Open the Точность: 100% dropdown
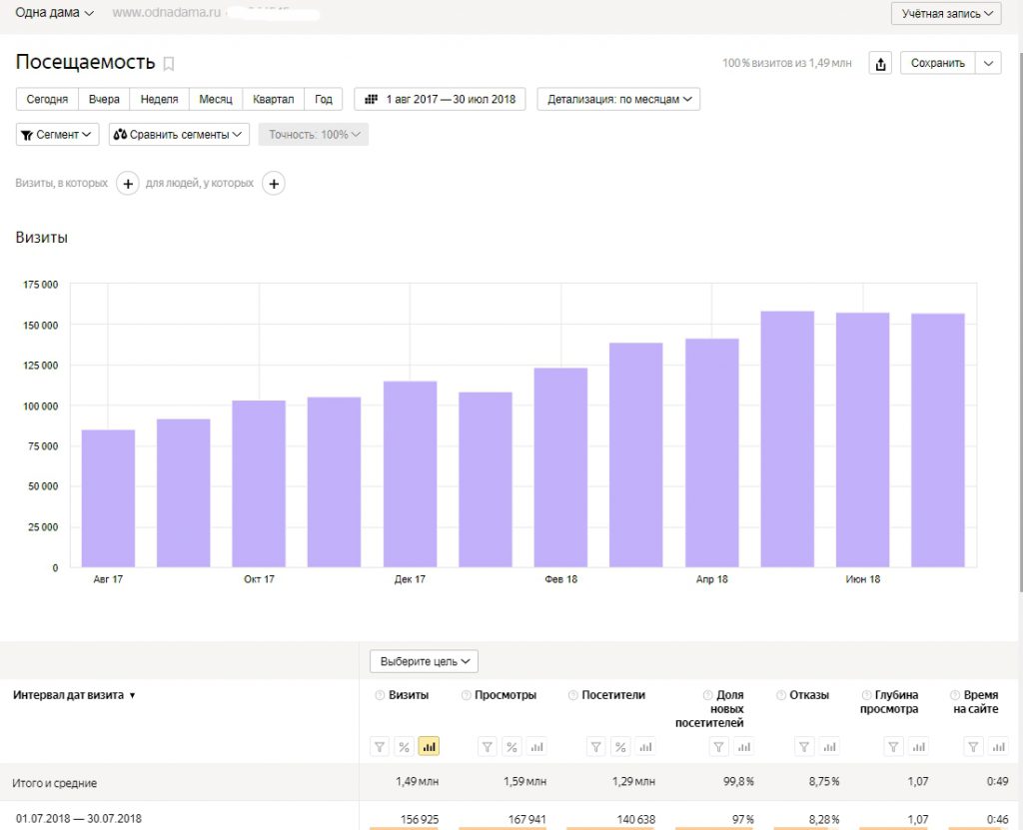This screenshot has height=830, width=1023. click(313, 135)
